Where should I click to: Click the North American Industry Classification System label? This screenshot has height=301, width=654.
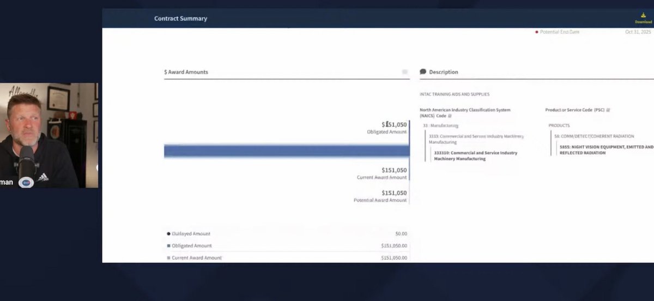465,113
